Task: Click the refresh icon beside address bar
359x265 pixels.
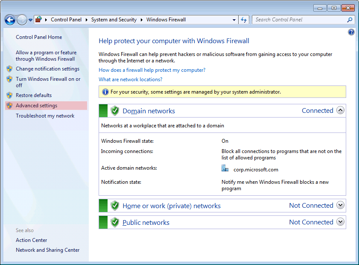Action: click(x=244, y=20)
